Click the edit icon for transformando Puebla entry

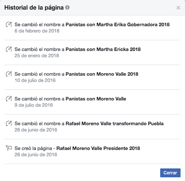click(x=9, y=123)
